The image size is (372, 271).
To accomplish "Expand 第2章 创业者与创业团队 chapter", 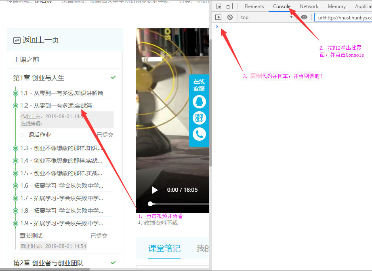I will click(x=48, y=263).
